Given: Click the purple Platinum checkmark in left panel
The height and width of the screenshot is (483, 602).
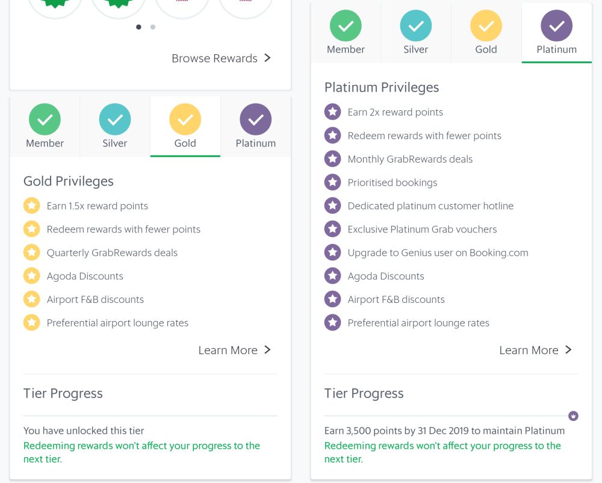Looking at the screenshot, I should (x=256, y=119).
